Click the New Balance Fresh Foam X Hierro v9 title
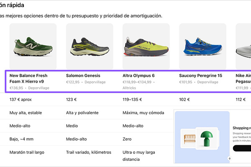251x167 pixels. (x=28, y=78)
